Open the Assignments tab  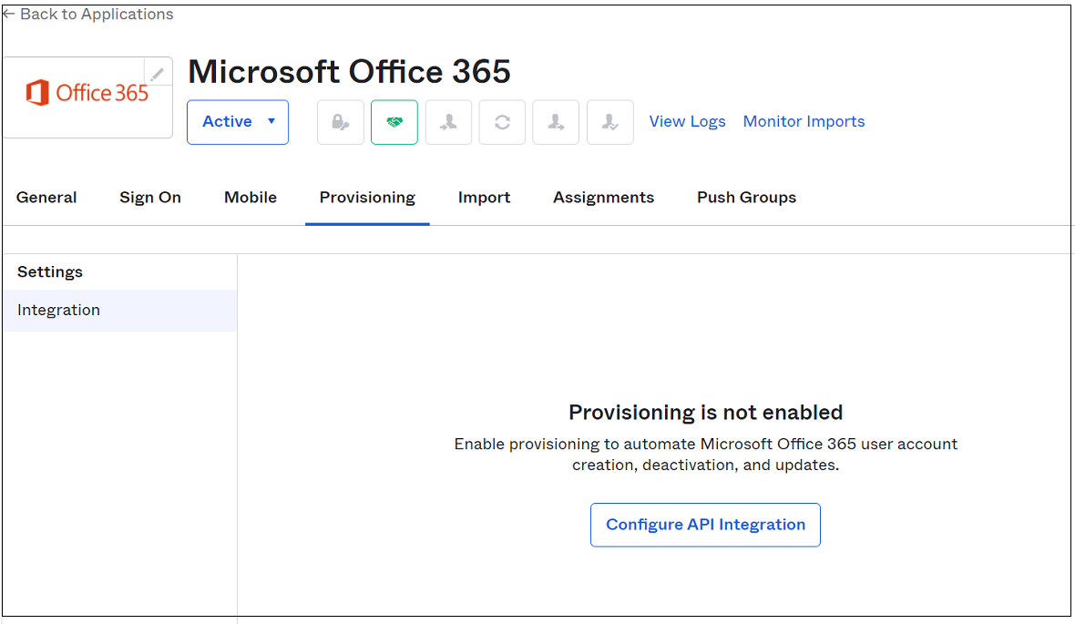click(604, 198)
